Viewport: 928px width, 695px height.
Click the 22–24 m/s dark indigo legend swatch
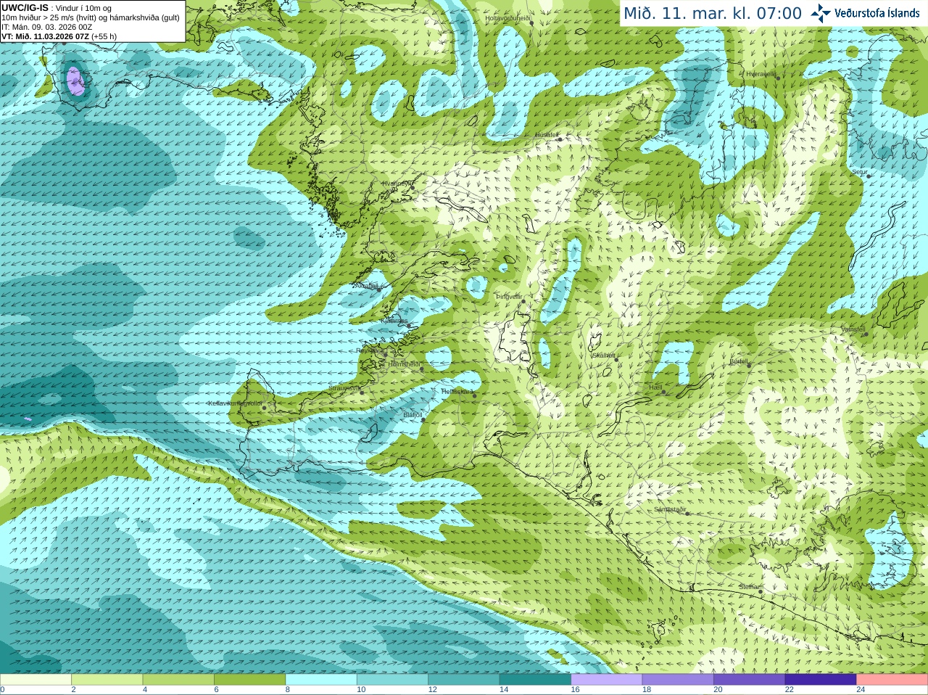coord(821,680)
